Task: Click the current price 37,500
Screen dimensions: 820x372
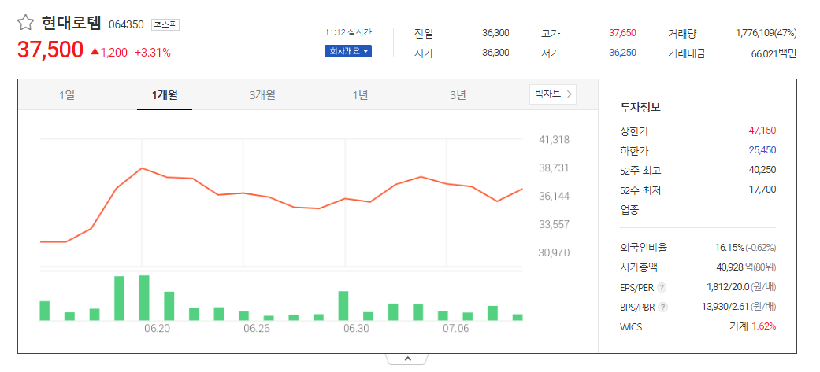Action: point(50,50)
